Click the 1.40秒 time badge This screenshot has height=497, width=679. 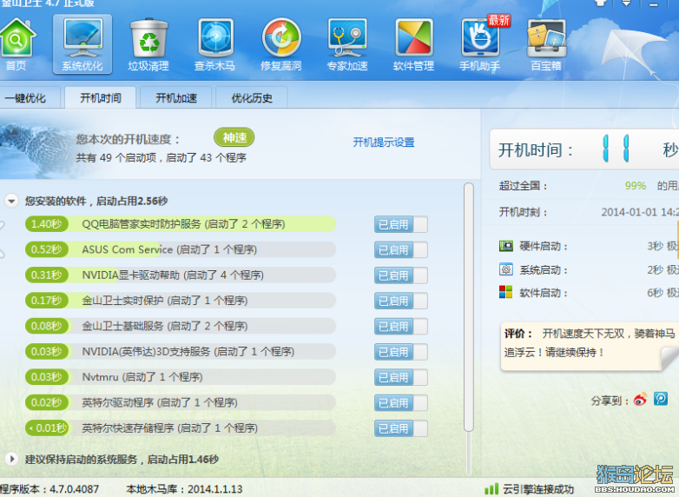pyautogui.click(x=47, y=224)
